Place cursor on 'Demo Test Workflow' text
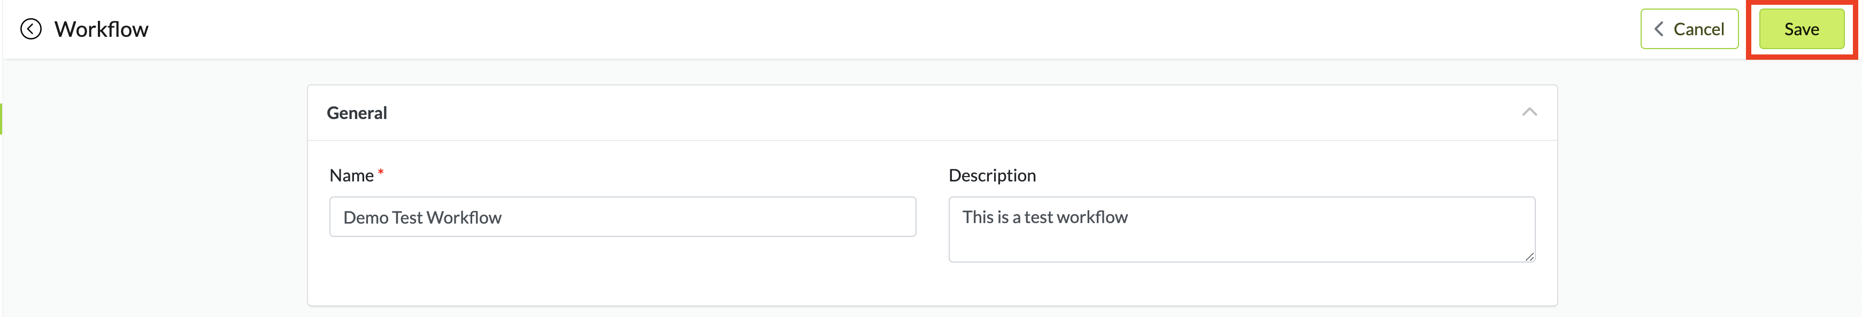This screenshot has height=317, width=1862. click(422, 217)
